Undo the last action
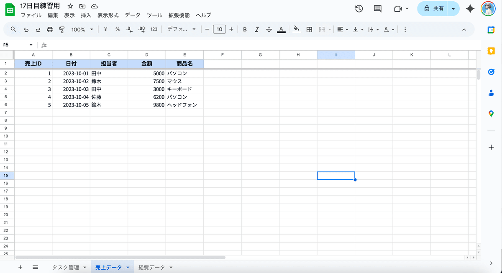 click(x=26, y=29)
